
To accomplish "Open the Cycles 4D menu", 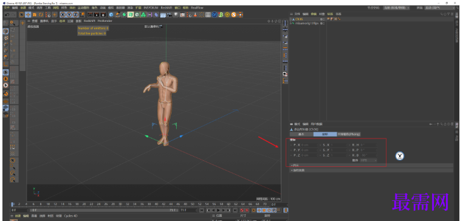I will click(x=70, y=216).
